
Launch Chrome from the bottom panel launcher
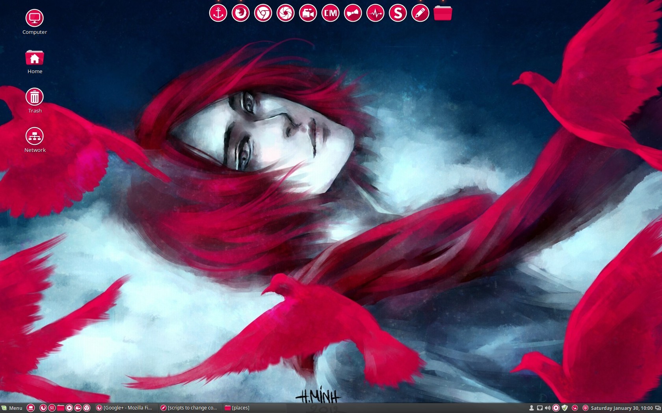87,408
